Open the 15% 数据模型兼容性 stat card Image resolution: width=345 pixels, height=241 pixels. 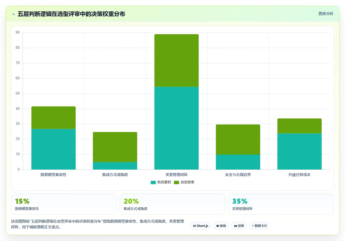(x=64, y=204)
